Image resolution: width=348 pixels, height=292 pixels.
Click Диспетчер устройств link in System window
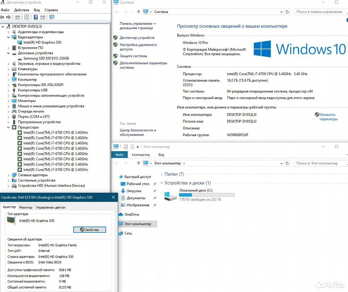tap(137, 38)
